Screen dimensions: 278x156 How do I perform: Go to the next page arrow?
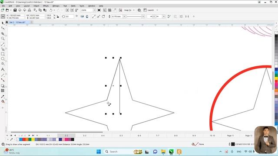(29, 136)
